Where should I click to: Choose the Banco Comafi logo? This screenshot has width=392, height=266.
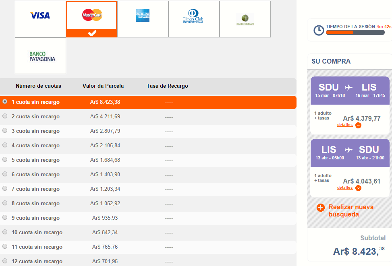point(245,20)
